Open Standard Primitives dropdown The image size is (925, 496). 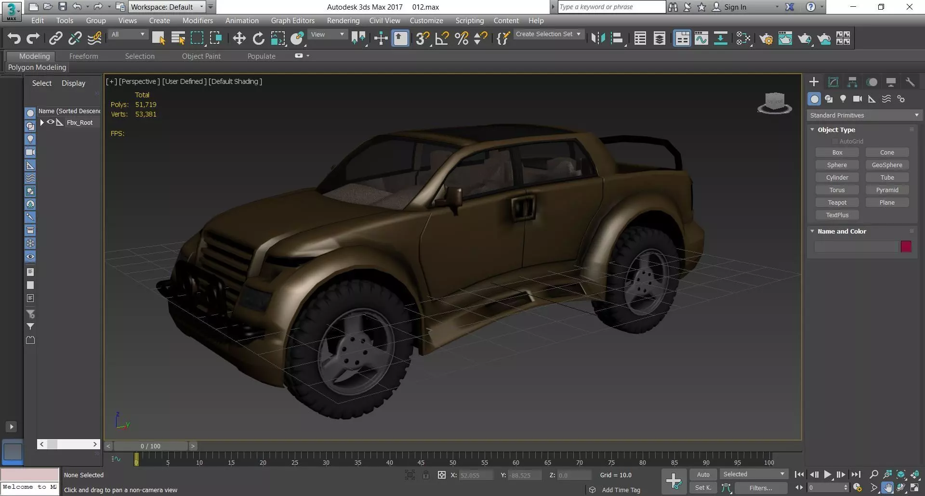pyautogui.click(x=864, y=115)
